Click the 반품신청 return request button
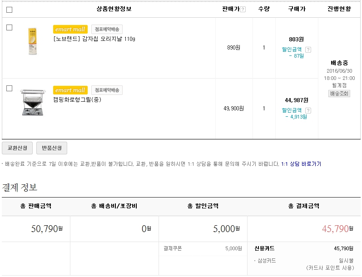This screenshot has width=362, height=277. pos(51,148)
